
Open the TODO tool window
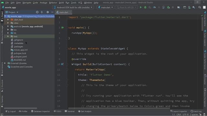[x=58, y=111]
